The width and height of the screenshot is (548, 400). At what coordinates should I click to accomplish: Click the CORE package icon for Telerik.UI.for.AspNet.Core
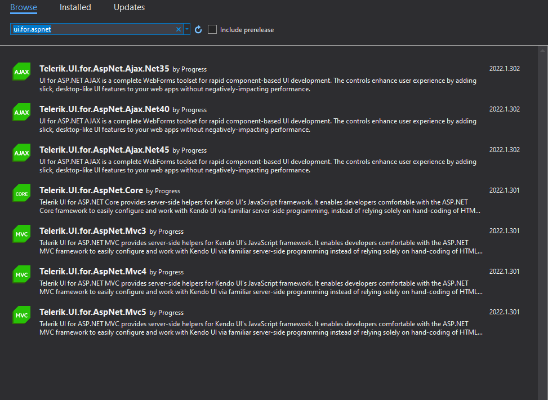tap(21, 193)
